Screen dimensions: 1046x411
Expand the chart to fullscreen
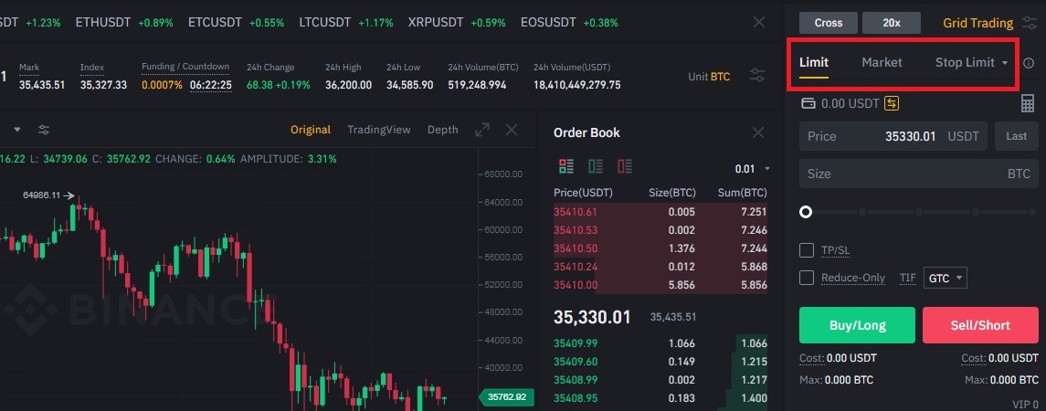click(482, 130)
